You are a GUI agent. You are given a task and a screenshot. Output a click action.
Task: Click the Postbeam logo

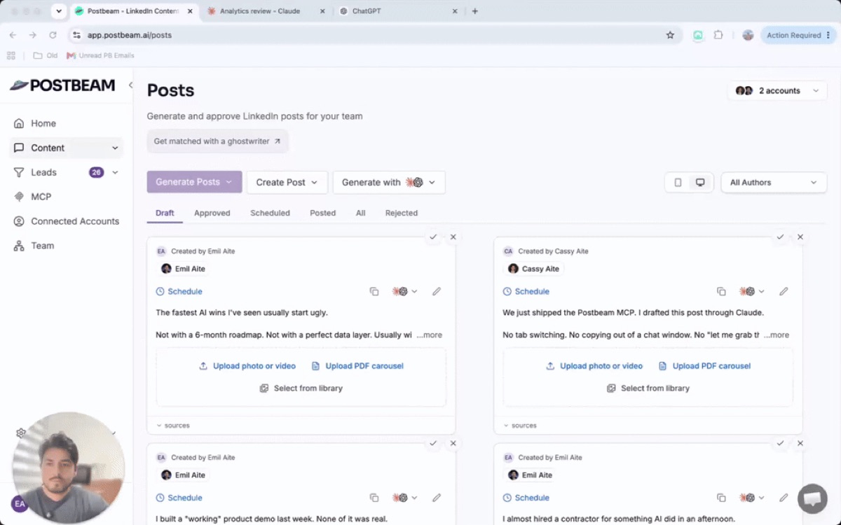pos(62,85)
